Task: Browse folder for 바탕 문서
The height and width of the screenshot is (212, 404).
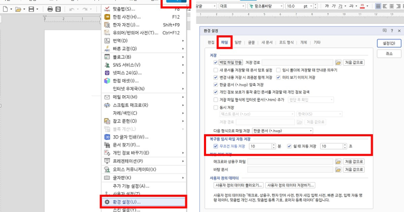Action: 338,170
